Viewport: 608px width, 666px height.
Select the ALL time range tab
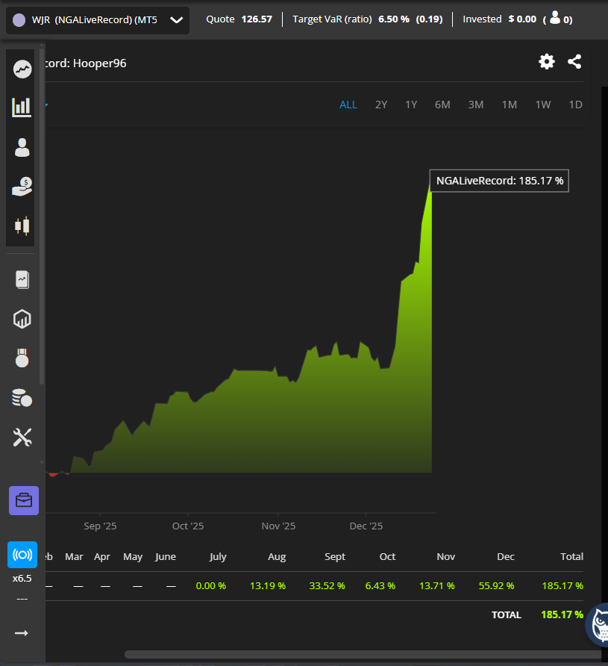(348, 105)
